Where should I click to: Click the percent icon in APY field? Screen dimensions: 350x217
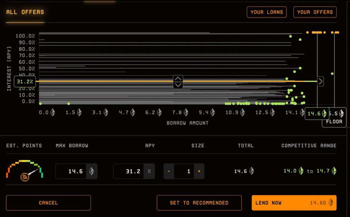pyautogui.click(x=149, y=171)
